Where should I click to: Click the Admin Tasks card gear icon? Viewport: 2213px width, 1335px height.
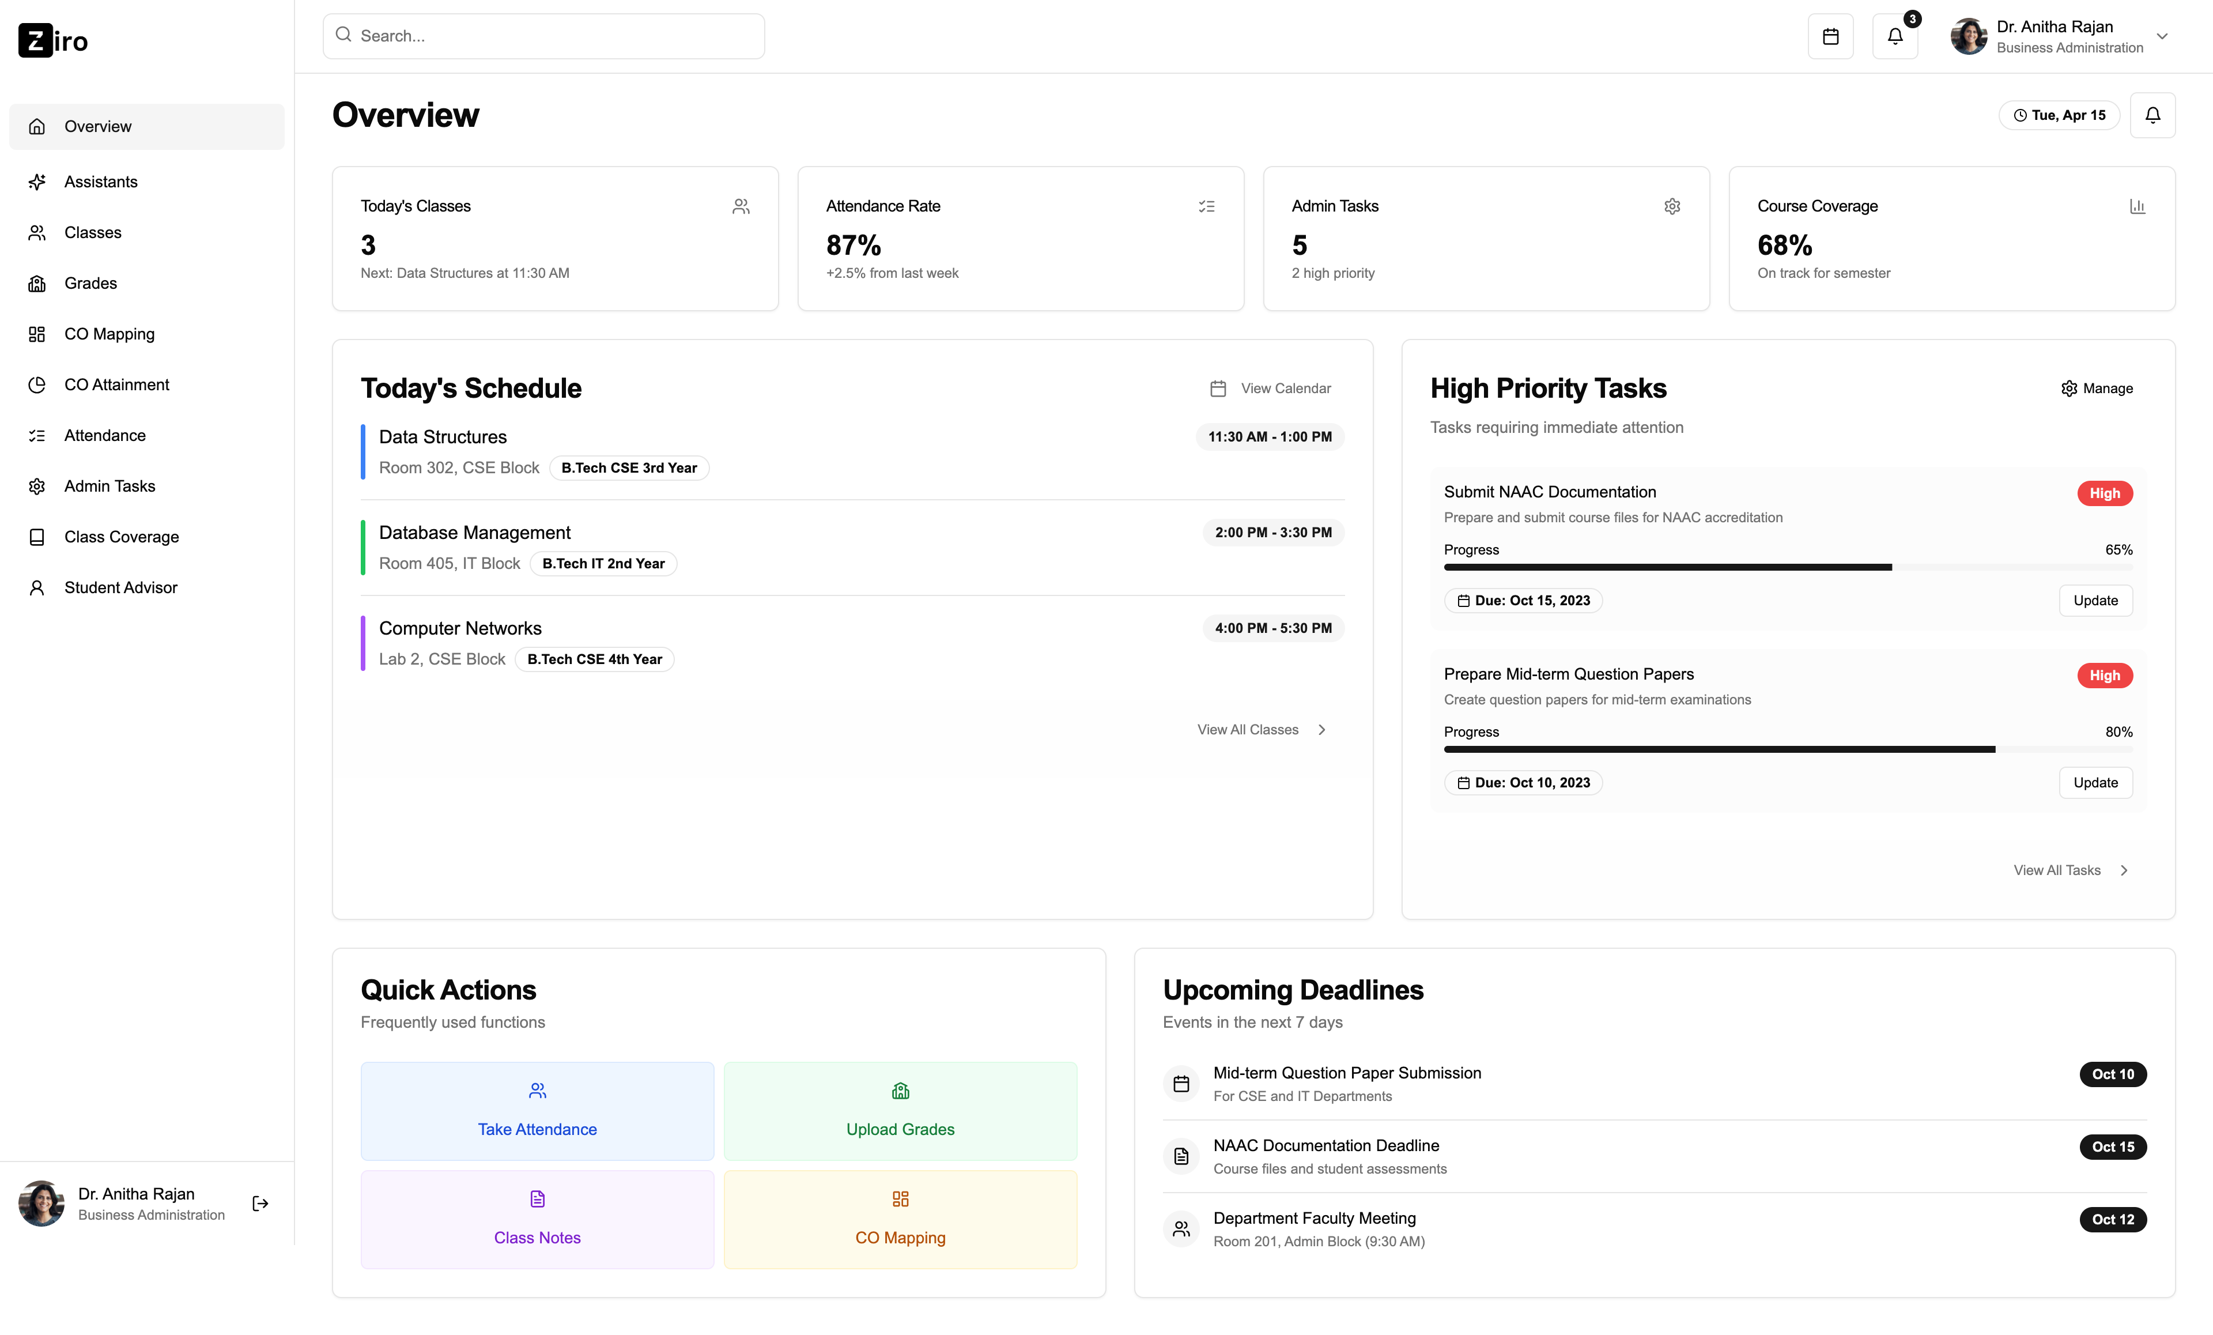[x=1671, y=206]
